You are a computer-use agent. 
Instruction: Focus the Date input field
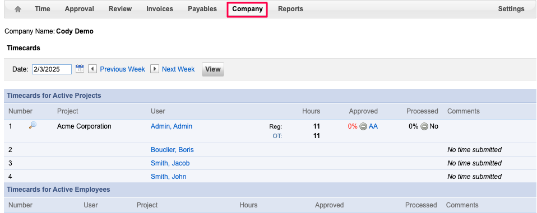coord(52,69)
